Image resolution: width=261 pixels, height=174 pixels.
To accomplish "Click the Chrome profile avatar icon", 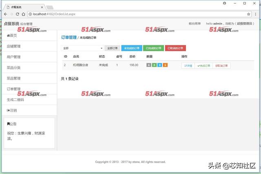I will tap(225, 3).
